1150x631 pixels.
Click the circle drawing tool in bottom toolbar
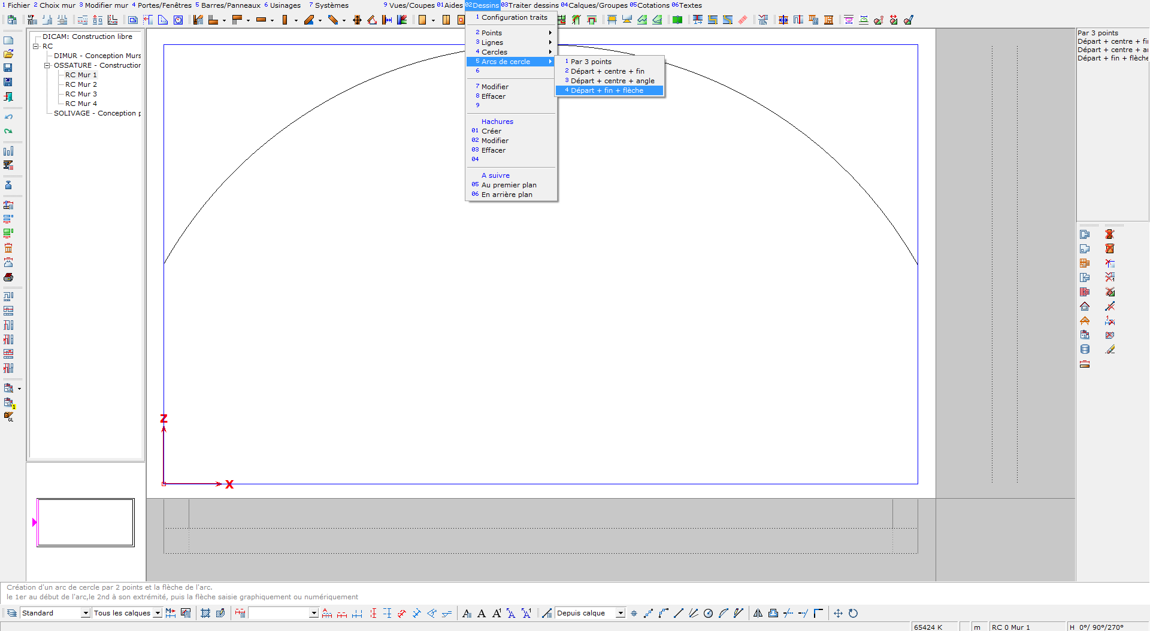click(708, 613)
